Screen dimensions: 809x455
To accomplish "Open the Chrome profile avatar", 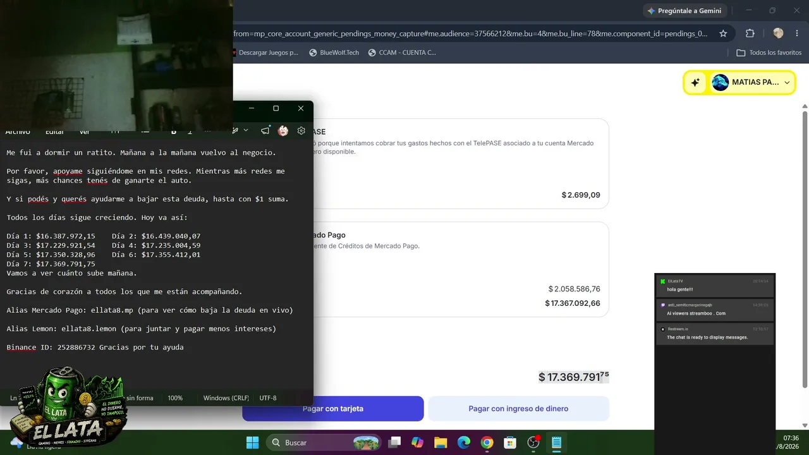I will (x=778, y=33).
